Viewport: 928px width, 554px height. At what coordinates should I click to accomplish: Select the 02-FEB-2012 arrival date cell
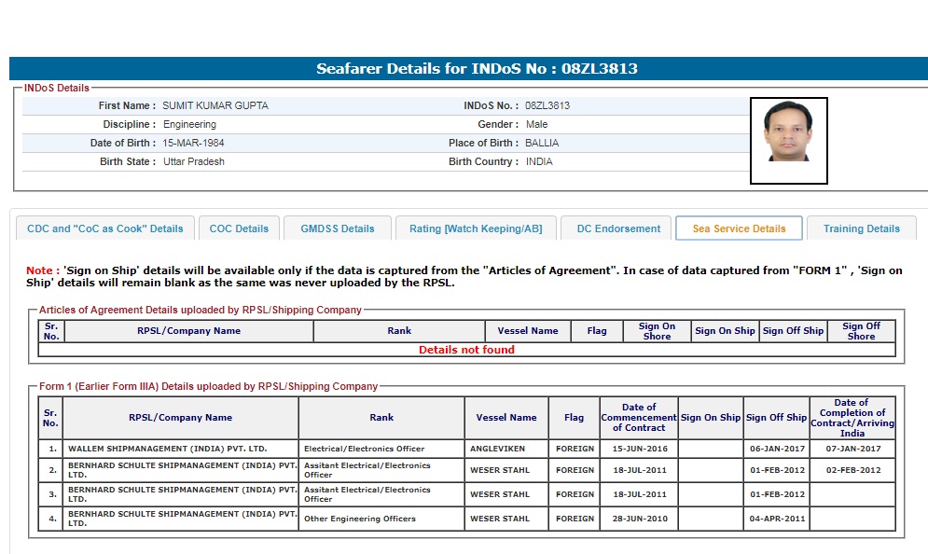[852, 470]
